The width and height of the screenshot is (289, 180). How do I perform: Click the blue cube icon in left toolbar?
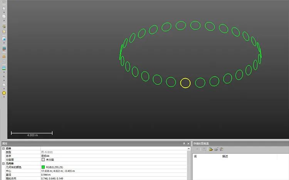tap(4, 39)
